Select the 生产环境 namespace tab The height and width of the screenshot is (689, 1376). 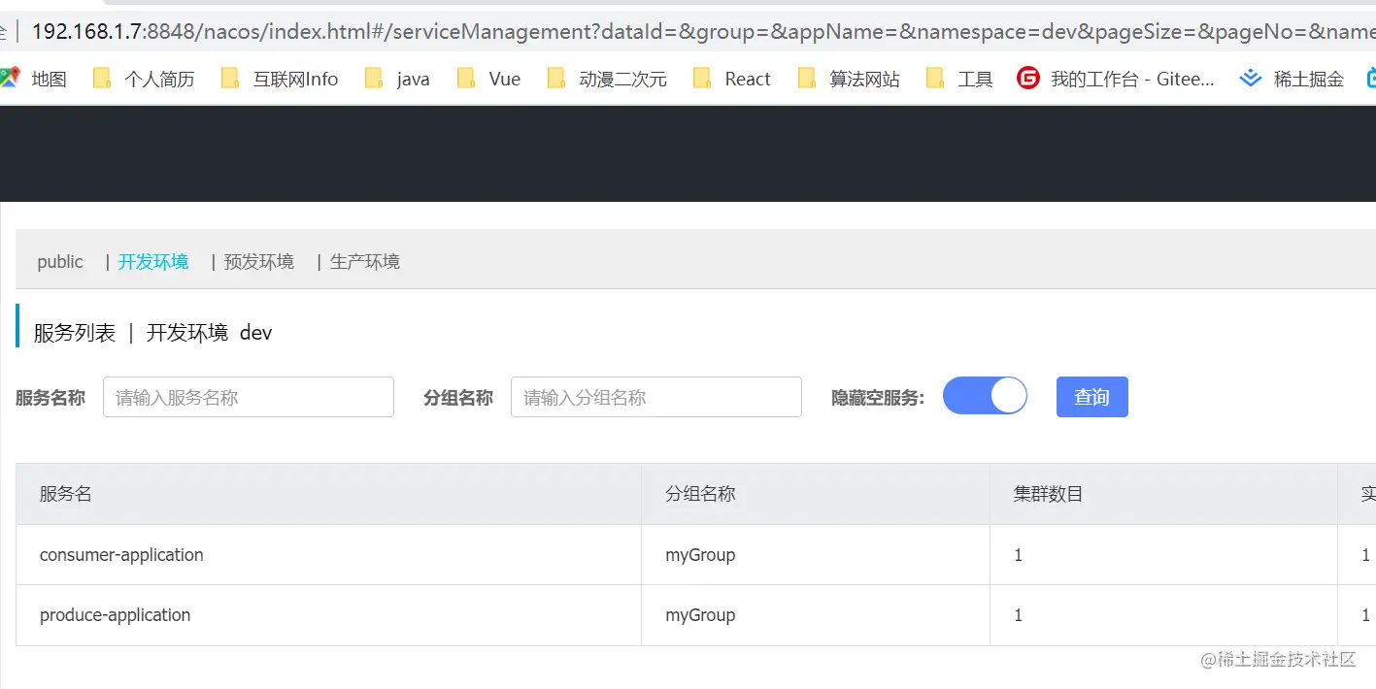pos(364,261)
